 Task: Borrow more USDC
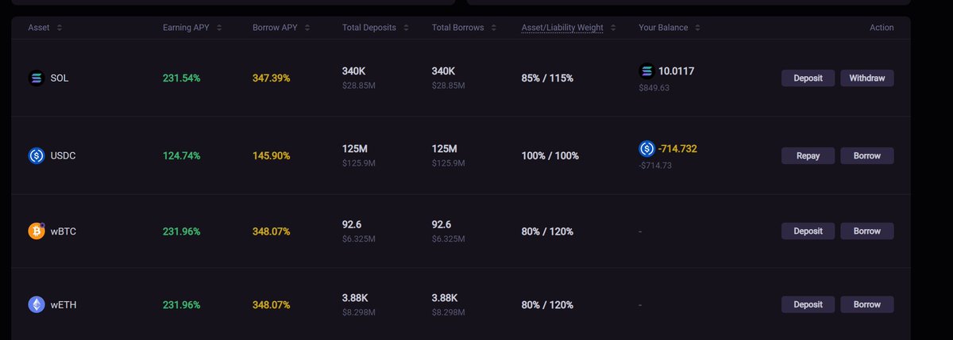tap(867, 156)
